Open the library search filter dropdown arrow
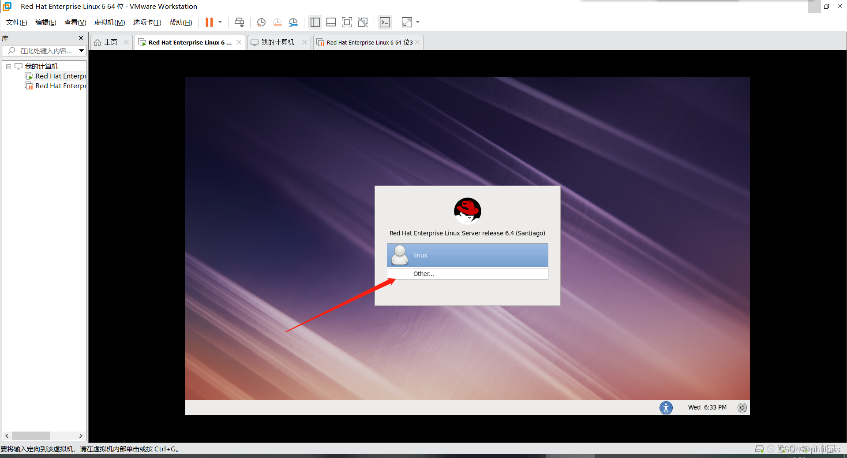 point(81,51)
